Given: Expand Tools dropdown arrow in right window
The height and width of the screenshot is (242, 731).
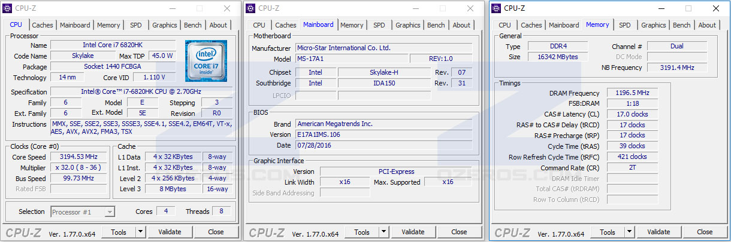Looking at the screenshot, I should coord(629,232).
